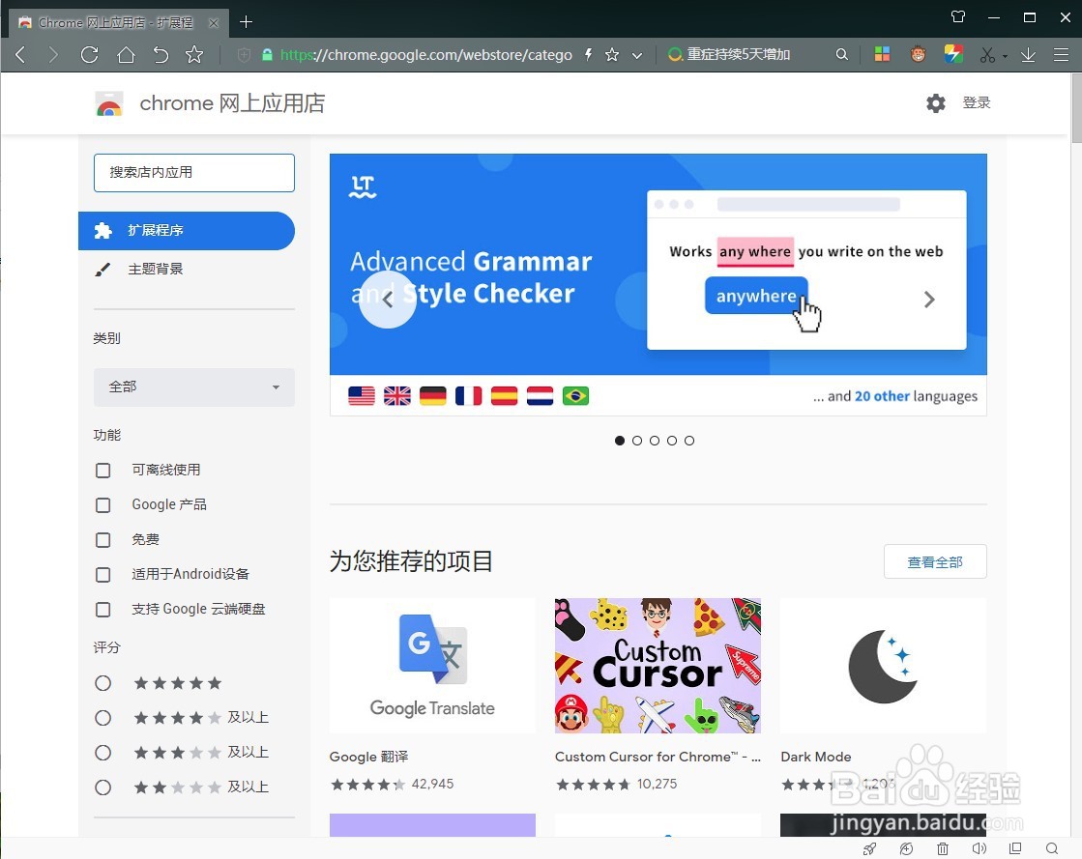Open the colorful grid apps extension icon

(882, 54)
